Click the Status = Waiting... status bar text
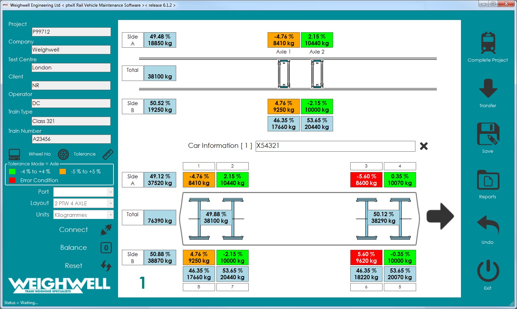 click(x=21, y=303)
